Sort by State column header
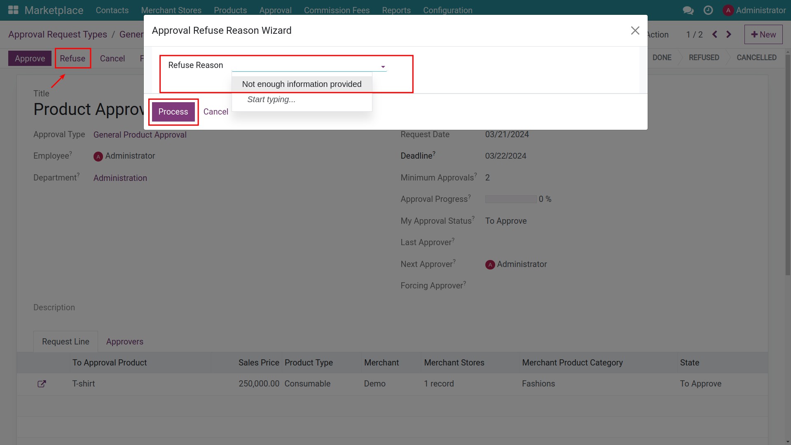Viewport: 791px width, 445px height. [689, 363]
